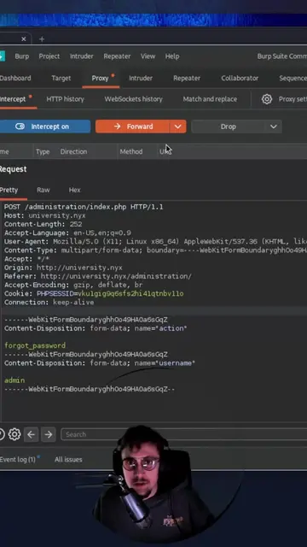The image size is (307, 547).
Task: Click the Host: university.nyx header
Action: point(45,215)
